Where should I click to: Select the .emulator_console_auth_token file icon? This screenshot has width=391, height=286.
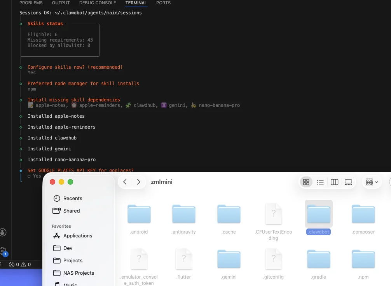[139, 259]
